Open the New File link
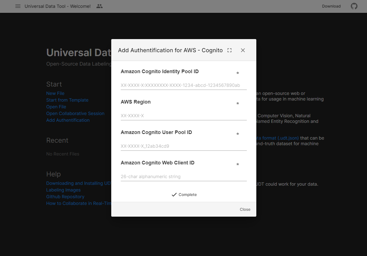Viewport: 367px width, 256px height. (55, 93)
